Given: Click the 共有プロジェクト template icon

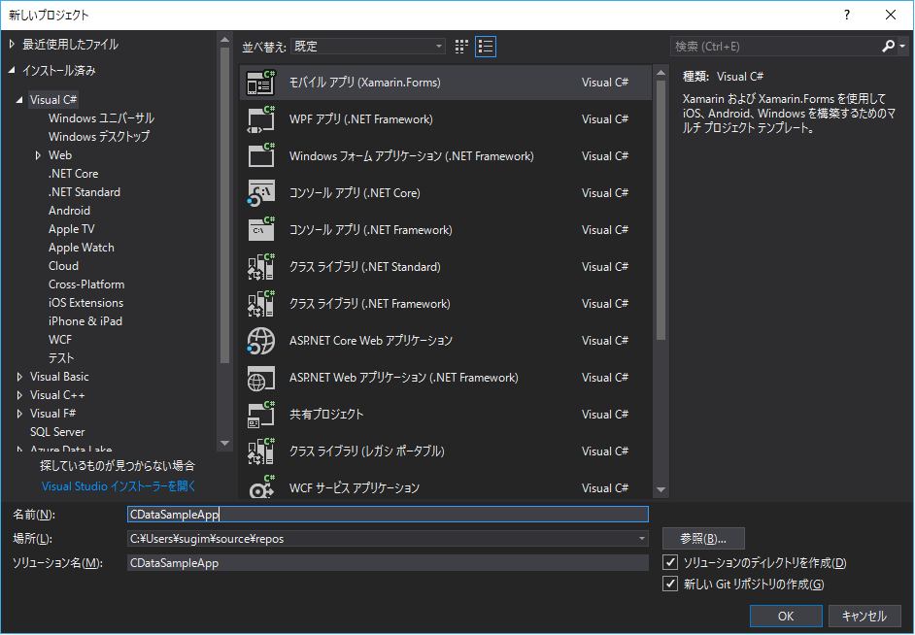Looking at the screenshot, I should click(261, 415).
